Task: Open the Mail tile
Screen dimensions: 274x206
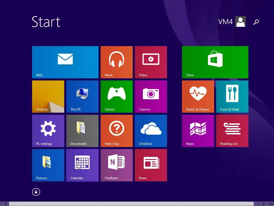Action: 65,62
